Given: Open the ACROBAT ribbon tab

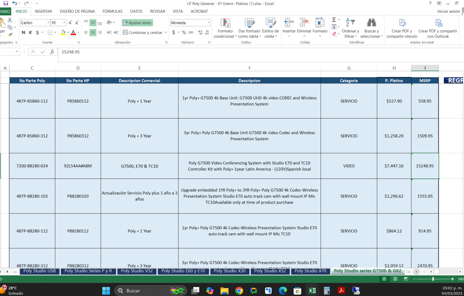Looking at the screenshot, I should 199,11.
